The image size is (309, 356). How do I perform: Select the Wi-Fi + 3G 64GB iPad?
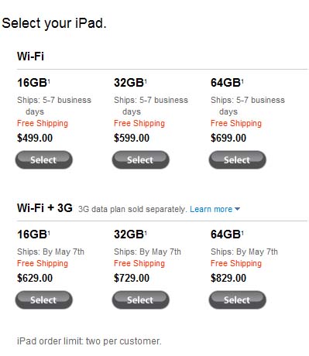point(238,300)
